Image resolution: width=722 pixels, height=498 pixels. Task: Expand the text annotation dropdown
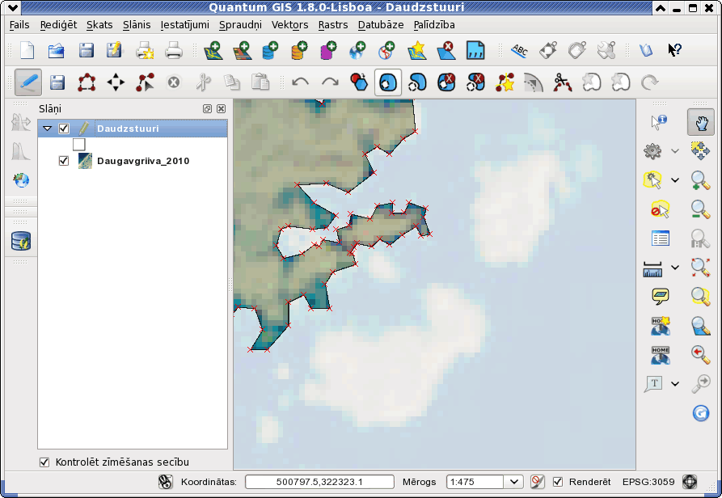tap(675, 383)
